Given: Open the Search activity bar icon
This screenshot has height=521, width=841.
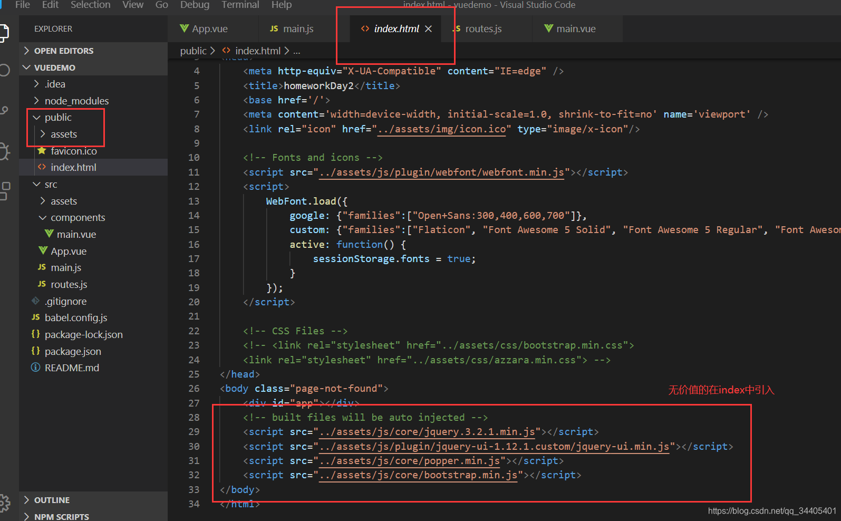Looking at the screenshot, I should point(4,70).
